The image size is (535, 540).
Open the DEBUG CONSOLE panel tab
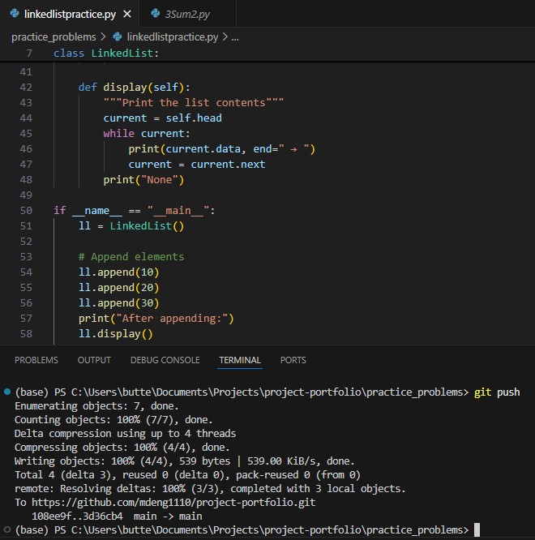tap(165, 360)
